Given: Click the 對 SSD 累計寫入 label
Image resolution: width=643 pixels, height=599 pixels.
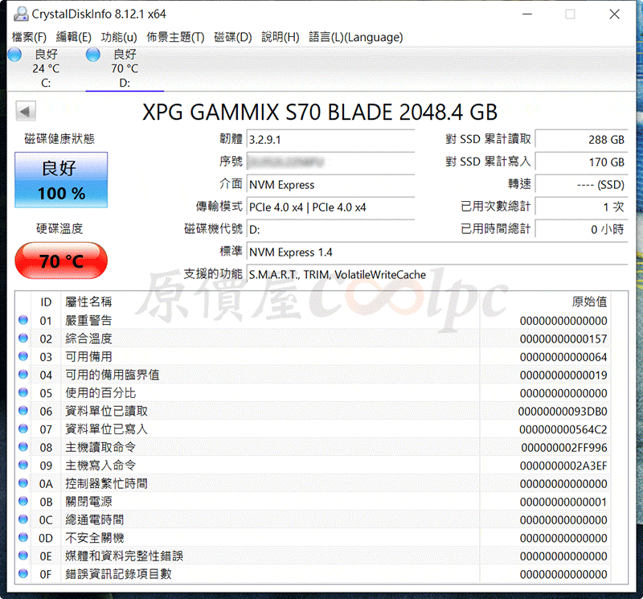Looking at the screenshot, I should click(x=488, y=162).
